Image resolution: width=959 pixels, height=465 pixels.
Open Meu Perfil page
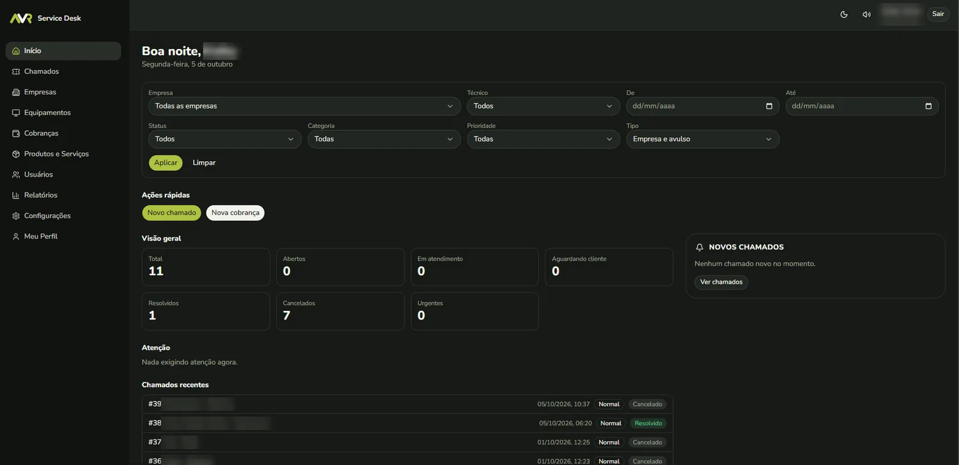coord(64,237)
